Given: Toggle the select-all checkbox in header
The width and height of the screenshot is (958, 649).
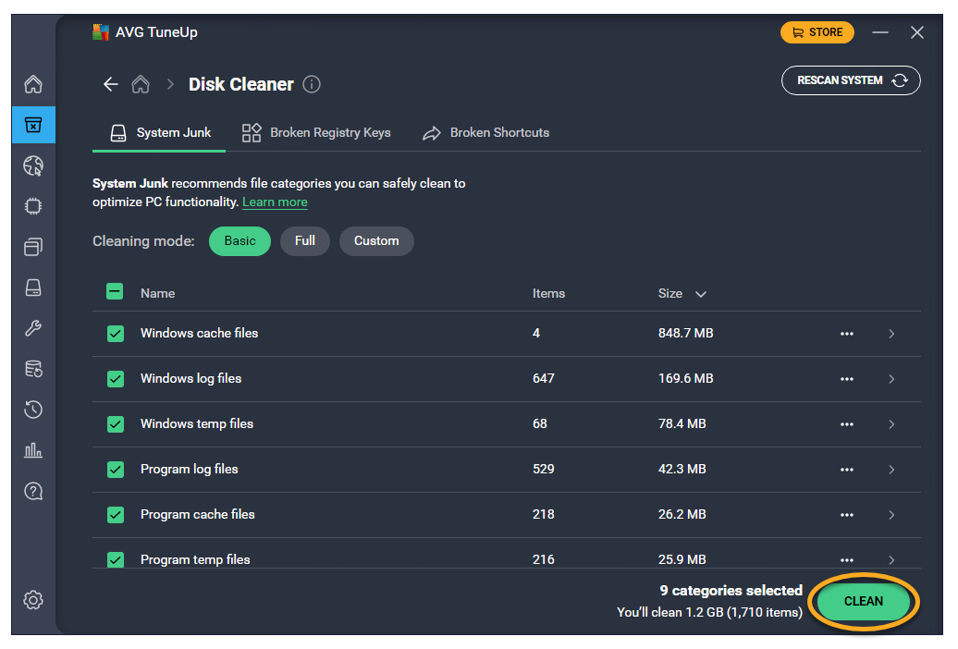Looking at the screenshot, I should point(116,292).
